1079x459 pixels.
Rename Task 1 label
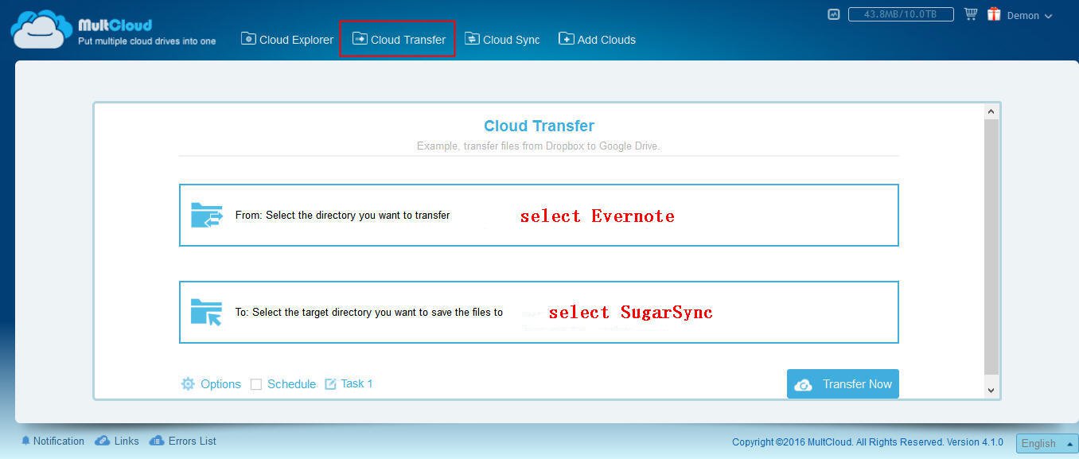tap(356, 383)
